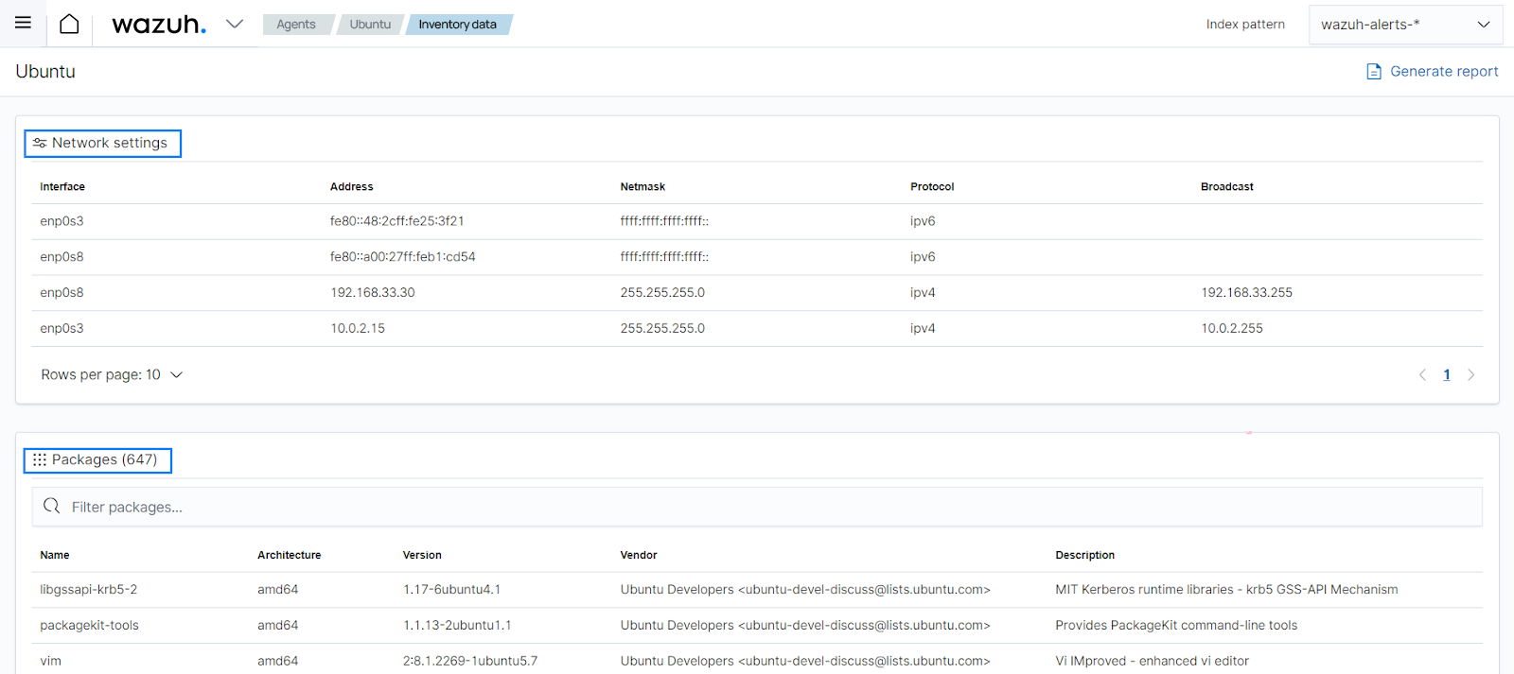1514x674 pixels.
Task: Sort packages by Version column
Action: tap(422, 556)
